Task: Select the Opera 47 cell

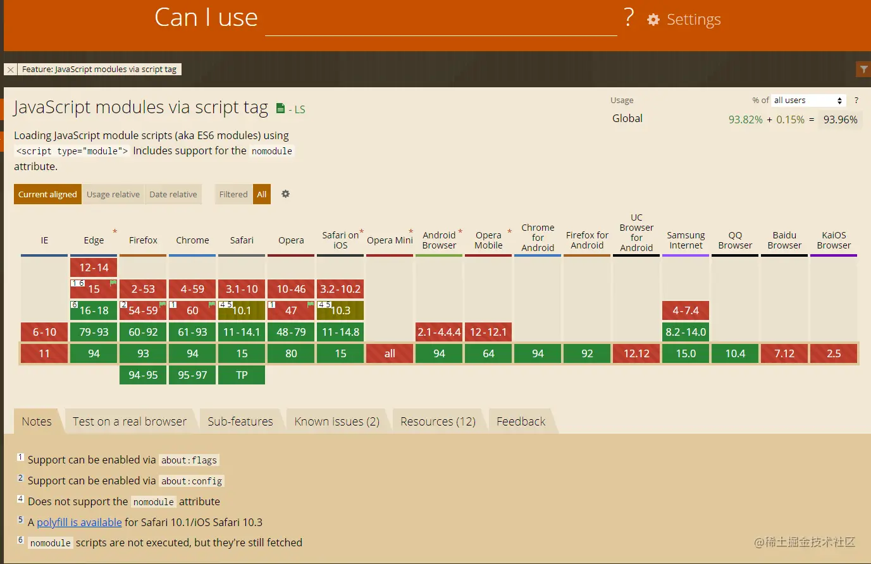Action: pyautogui.click(x=291, y=310)
